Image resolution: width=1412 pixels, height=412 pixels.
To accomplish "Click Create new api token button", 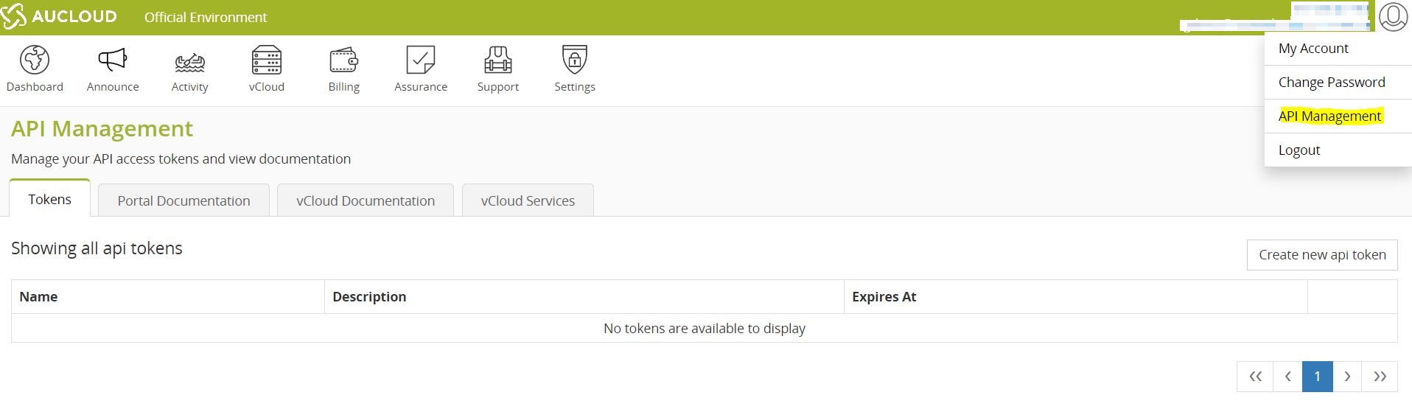I will pyautogui.click(x=1322, y=255).
